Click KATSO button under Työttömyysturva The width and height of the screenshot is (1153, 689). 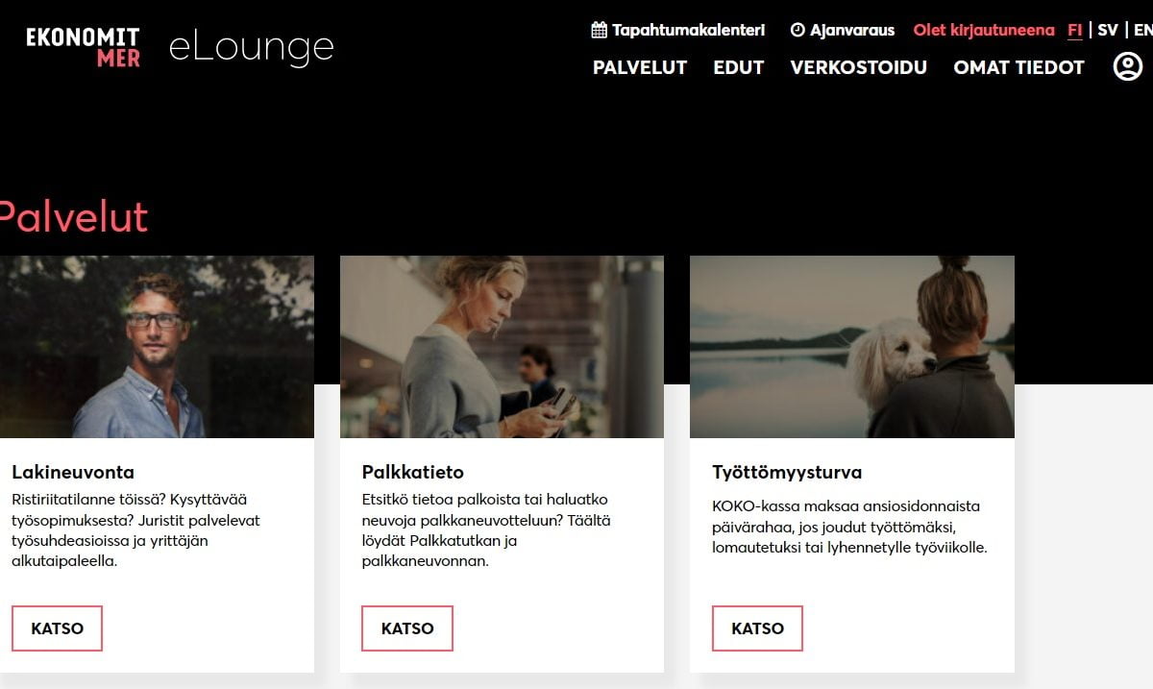(x=757, y=628)
